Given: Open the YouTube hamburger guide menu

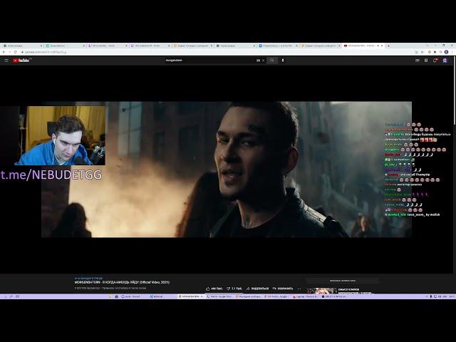Looking at the screenshot, I should click(6, 61).
